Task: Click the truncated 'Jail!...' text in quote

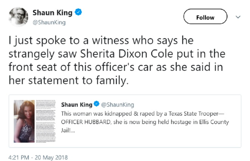Action: 68,130
